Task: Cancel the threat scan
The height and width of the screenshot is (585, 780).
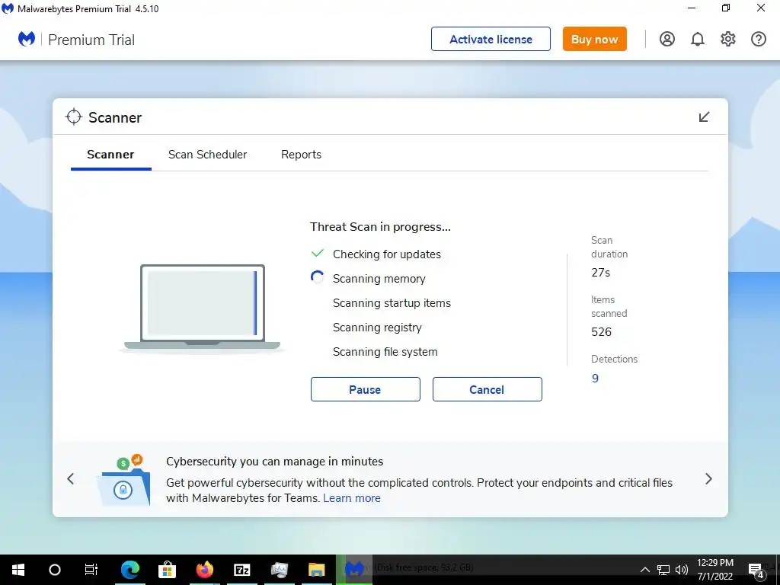Action: (x=487, y=389)
